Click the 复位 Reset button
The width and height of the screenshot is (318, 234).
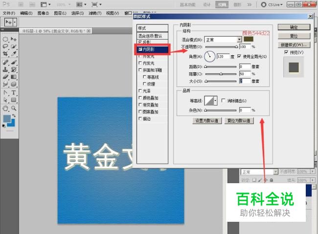pyautogui.click(x=294, y=36)
